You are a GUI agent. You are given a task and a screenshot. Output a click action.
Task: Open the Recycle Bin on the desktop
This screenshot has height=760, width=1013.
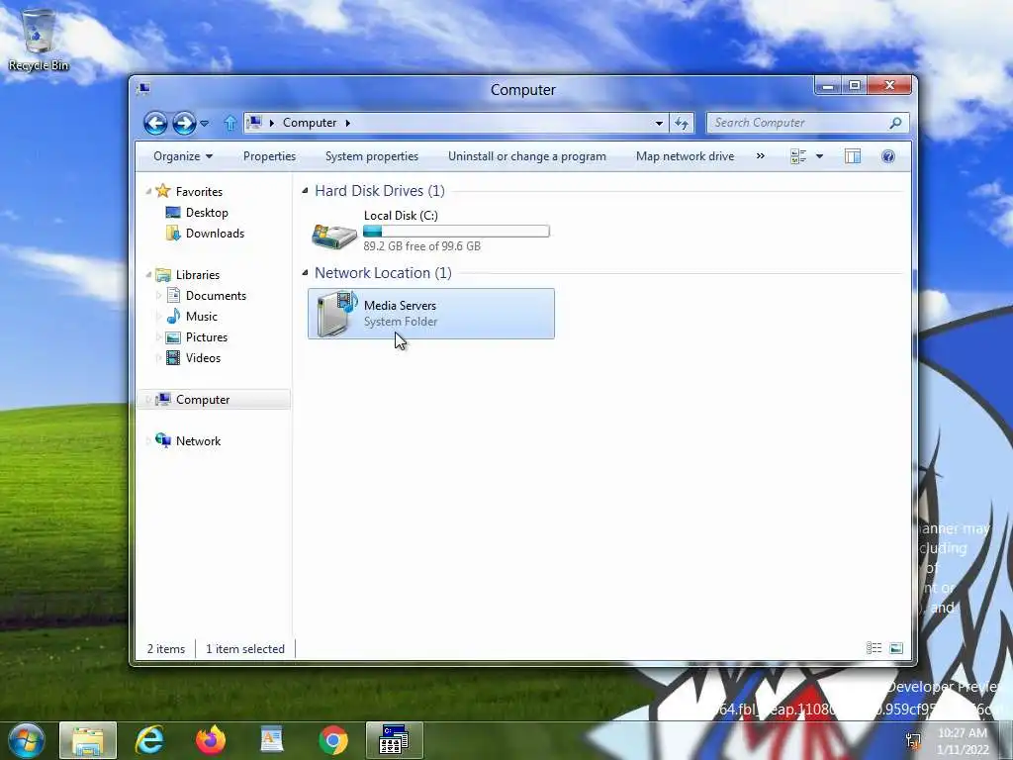point(39,40)
